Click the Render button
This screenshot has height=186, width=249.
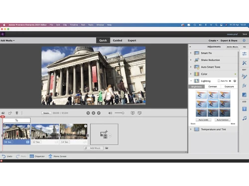coord(46,113)
